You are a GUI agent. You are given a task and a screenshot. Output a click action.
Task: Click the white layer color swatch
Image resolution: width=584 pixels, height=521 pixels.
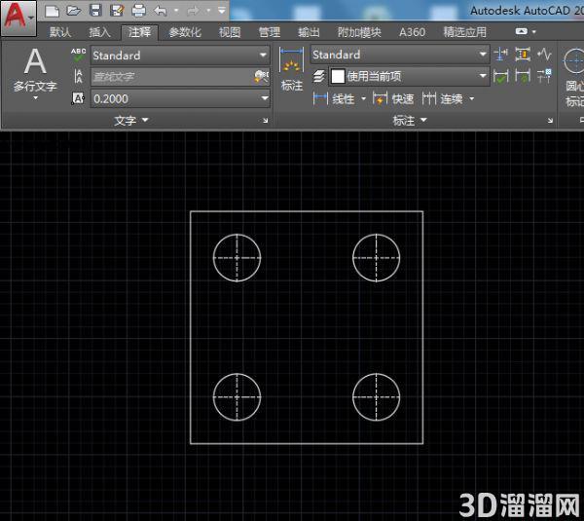point(338,76)
